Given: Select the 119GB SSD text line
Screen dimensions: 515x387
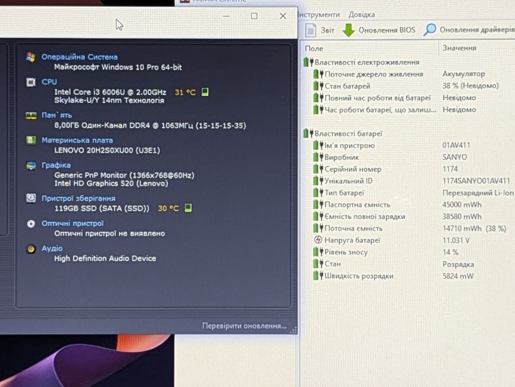Looking at the screenshot, I should (x=102, y=209).
